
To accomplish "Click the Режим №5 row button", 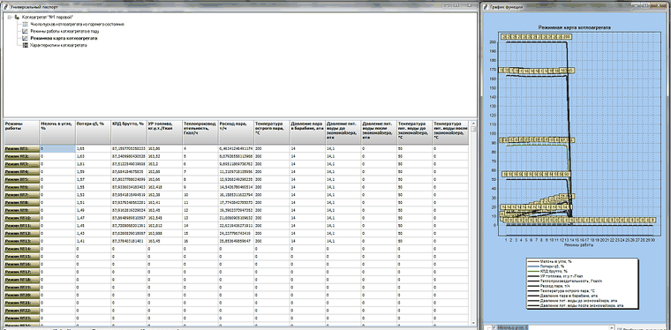I will pyautogui.click(x=22, y=179).
